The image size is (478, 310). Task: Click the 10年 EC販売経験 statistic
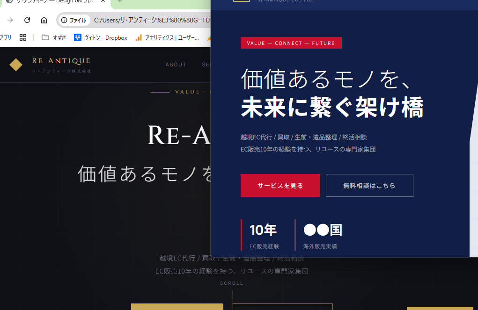264,235
